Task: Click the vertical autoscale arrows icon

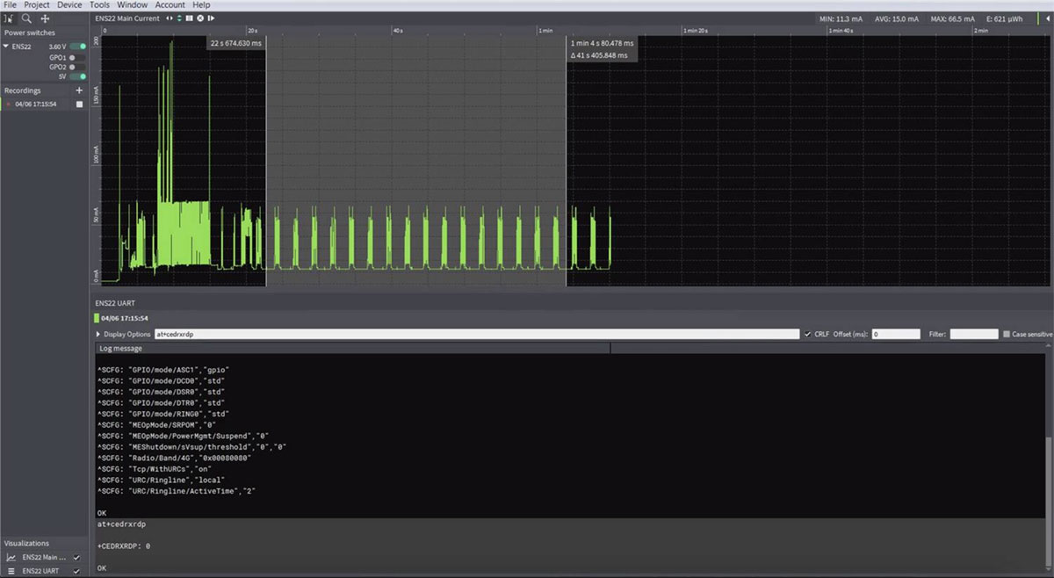Action: point(179,18)
